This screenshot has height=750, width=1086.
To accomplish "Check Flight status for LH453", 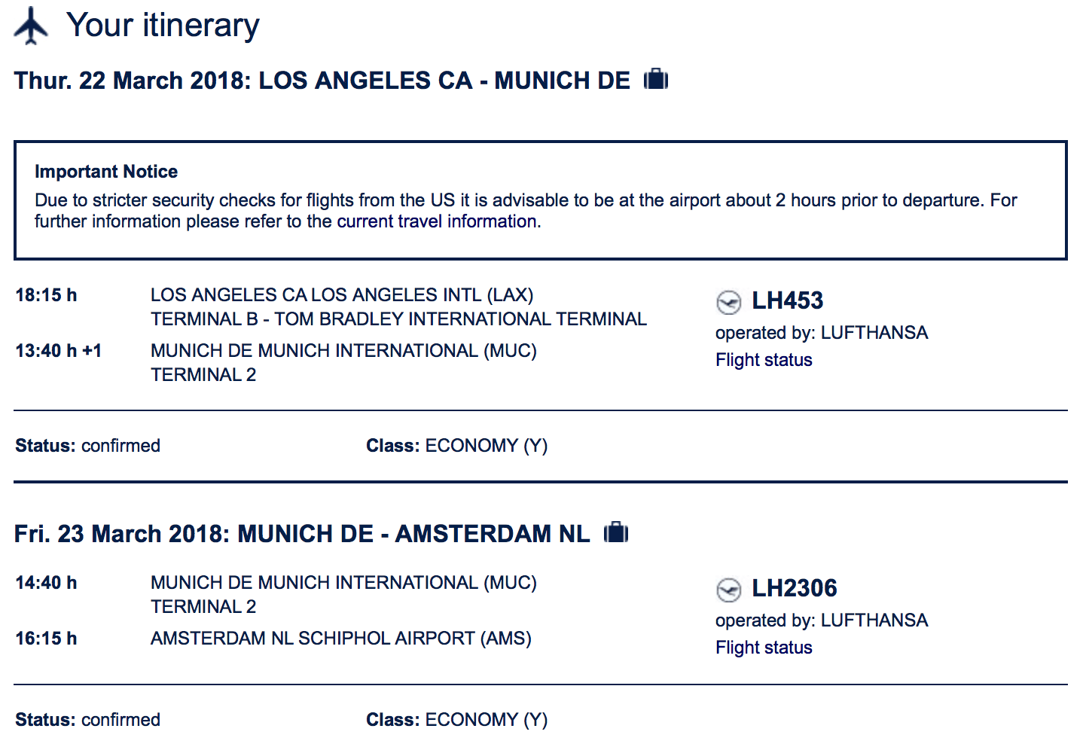I will click(x=764, y=360).
